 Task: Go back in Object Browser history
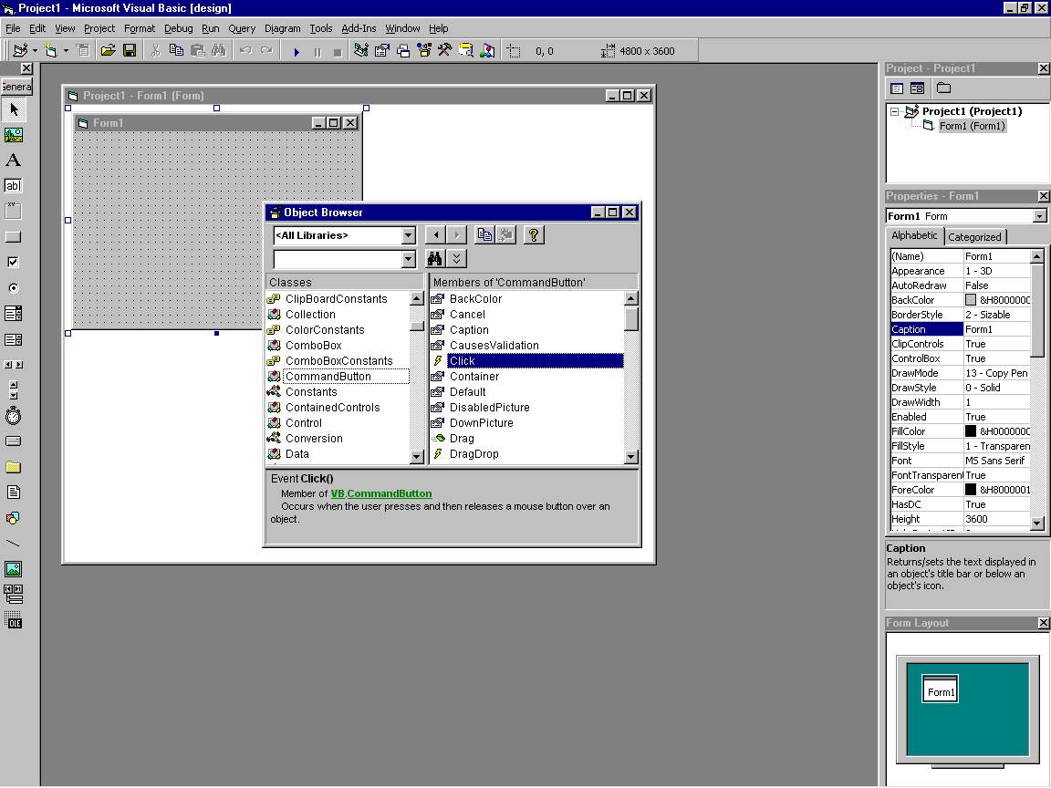tap(436, 235)
